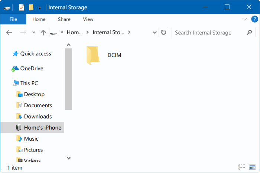This screenshot has width=260, height=173.
Task: Open the Customize Quick Access Toolbar dropdown
Action: pyautogui.click(x=40, y=8)
